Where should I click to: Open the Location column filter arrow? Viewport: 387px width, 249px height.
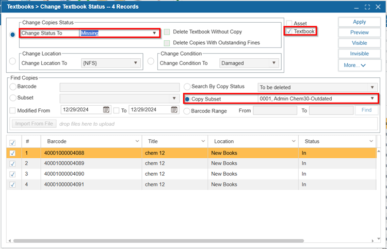tap(294, 141)
